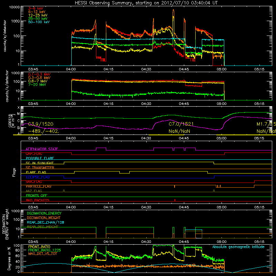Viewport: 276px width, 276px height.
Task: Click the FRONT_RATIO_1225 legend label
Action: point(45,250)
